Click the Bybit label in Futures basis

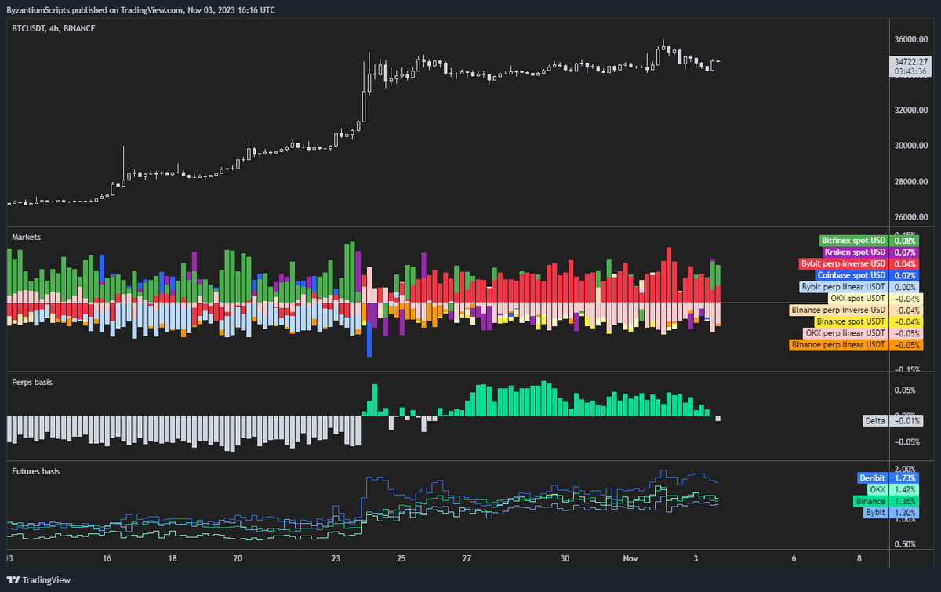tap(875, 512)
